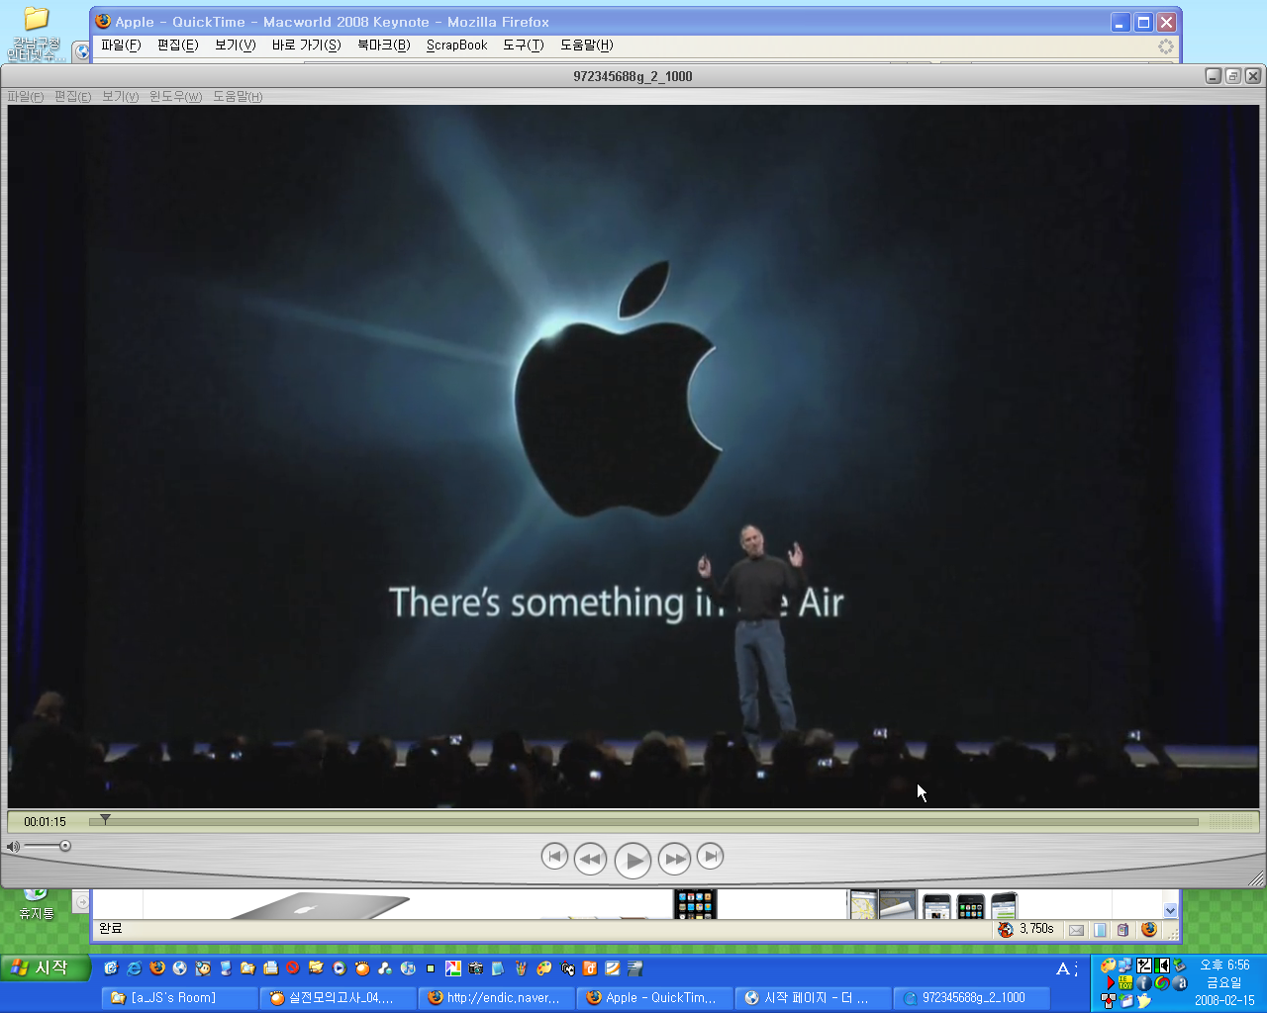Start playback with the QuickTime Play button
Viewport: 1267px width, 1013px height.
(x=633, y=861)
